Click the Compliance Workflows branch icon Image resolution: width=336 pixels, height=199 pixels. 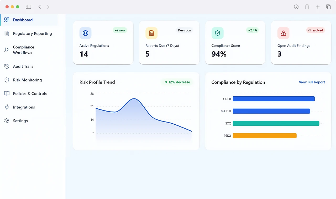pos(7,50)
